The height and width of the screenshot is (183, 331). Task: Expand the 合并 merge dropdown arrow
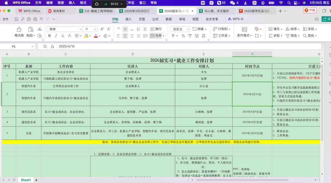tap(163, 36)
